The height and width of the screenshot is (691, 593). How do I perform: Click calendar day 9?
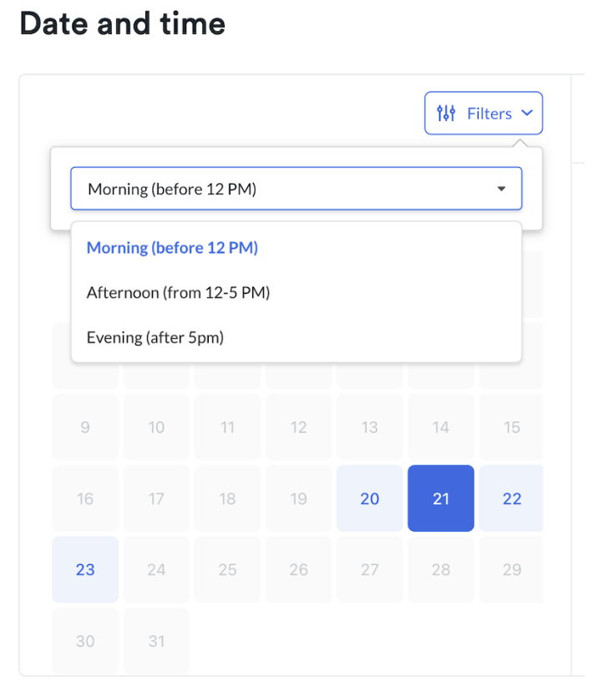85,427
